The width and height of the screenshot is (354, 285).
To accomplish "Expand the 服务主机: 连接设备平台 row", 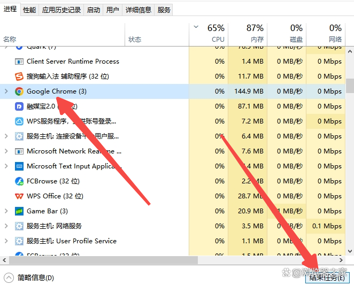I will coord(6,136).
